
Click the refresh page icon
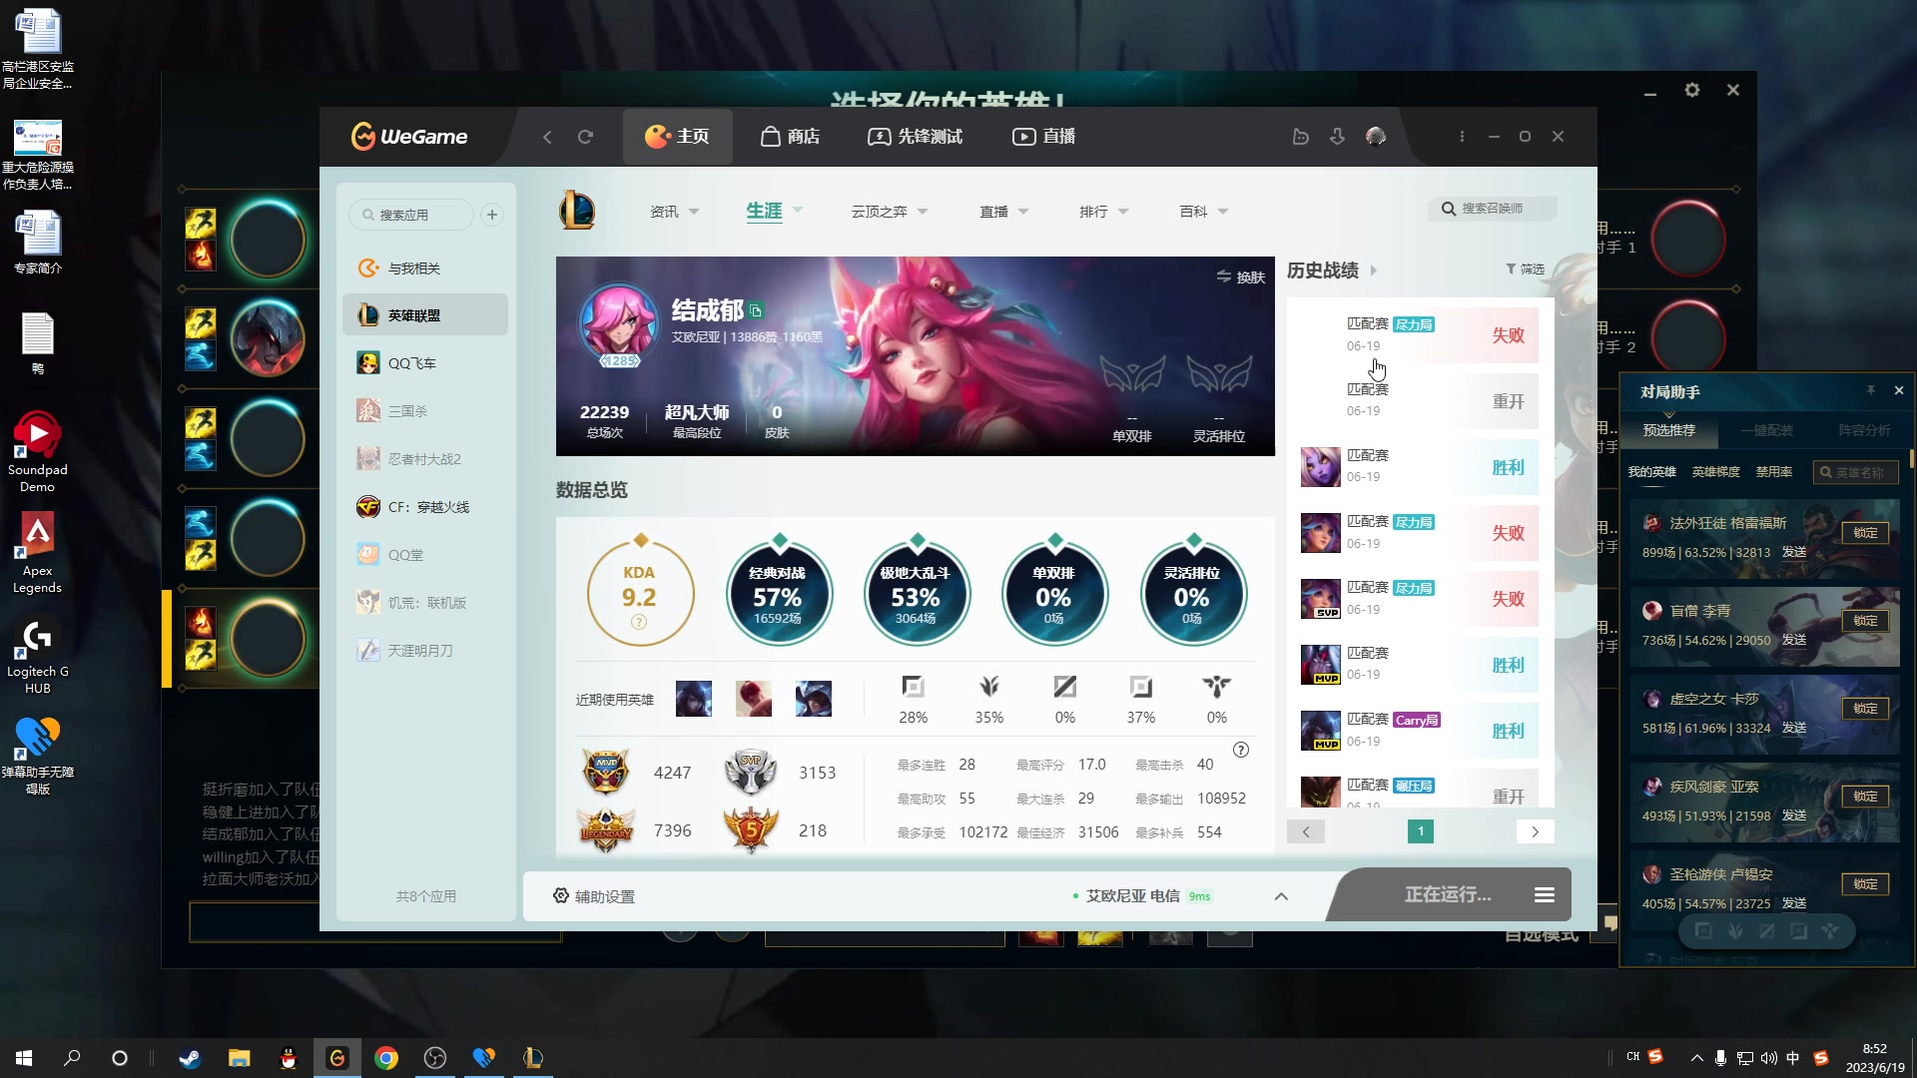[x=585, y=137]
